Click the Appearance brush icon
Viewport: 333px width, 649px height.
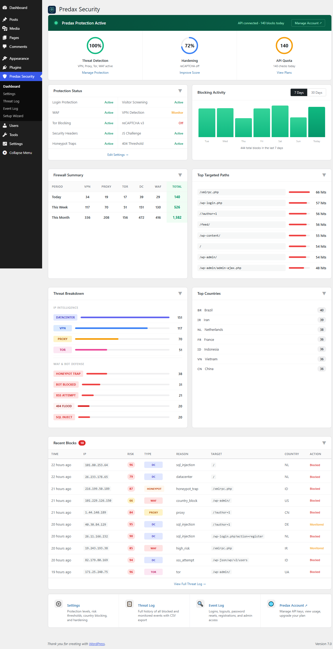click(5, 58)
